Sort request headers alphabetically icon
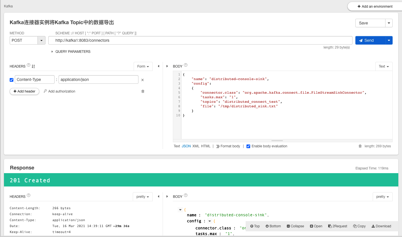This screenshot has width=402, height=237. click(x=33, y=66)
